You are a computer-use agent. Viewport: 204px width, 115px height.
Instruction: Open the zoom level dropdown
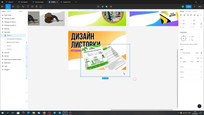coord(200,6)
